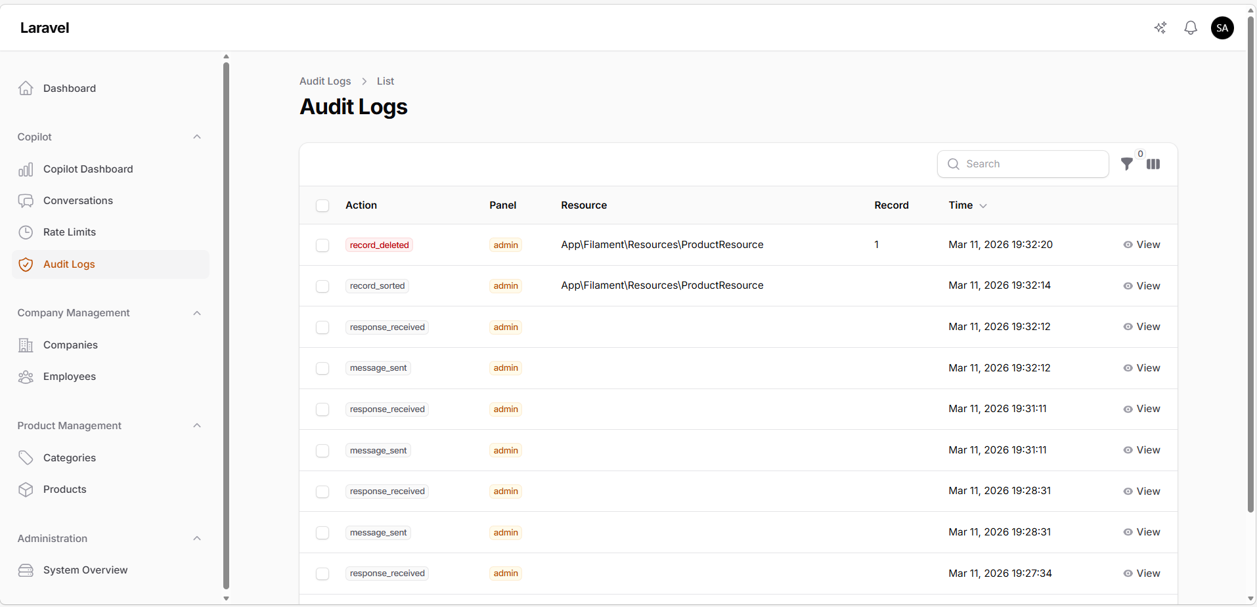Viewport: 1257px width, 607px height.
Task: Change sorting with the Time column chevron
Action: point(983,205)
